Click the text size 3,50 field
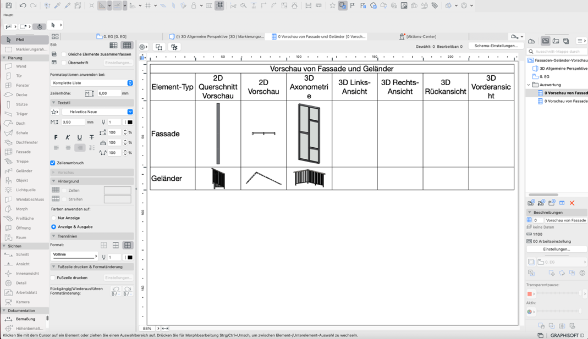The width and height of the screenshot is (588, 339). [73, 122]
